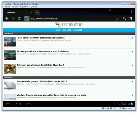Click the Windows 8 article thumbnail
Image resolution: width=138 pixels, height=113 pixels.
tap(10, 97)
